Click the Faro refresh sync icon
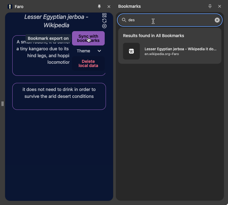 (x=104, y=21)
